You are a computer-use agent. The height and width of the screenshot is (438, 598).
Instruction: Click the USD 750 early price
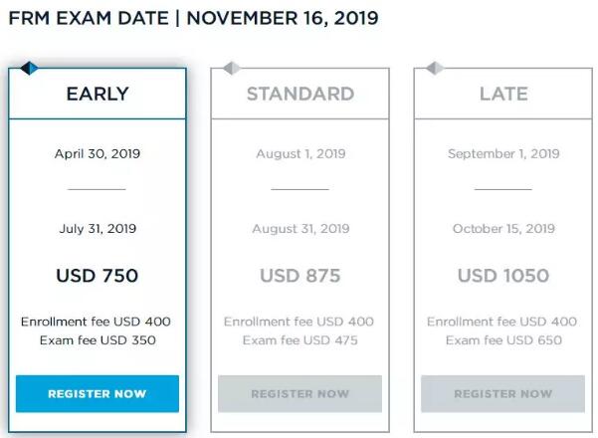(x=98, y=276)
